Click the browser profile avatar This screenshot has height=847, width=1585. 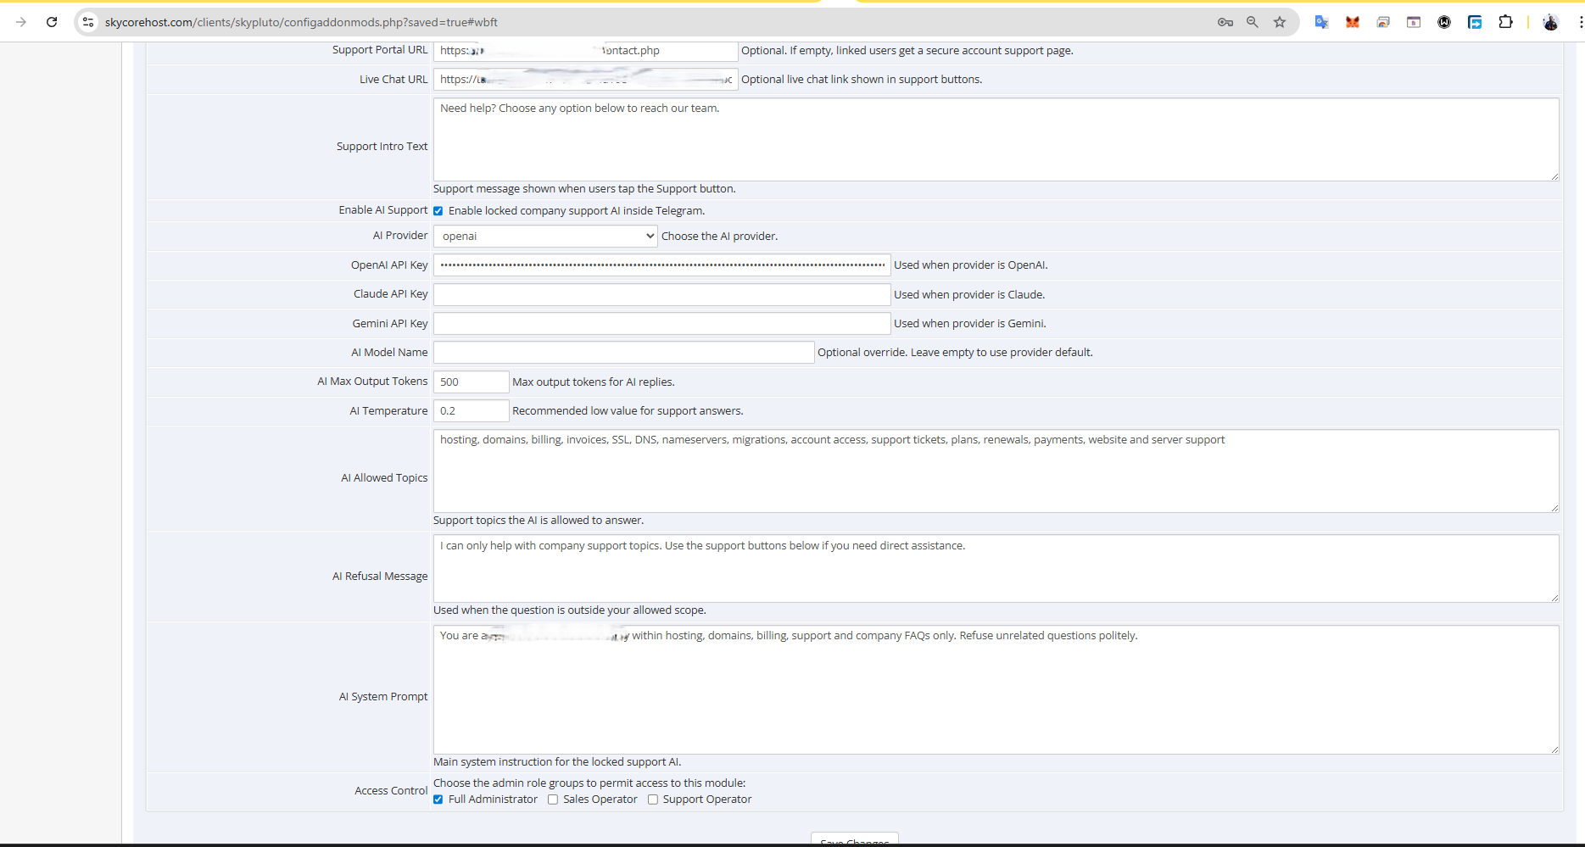pos(1550,22)
